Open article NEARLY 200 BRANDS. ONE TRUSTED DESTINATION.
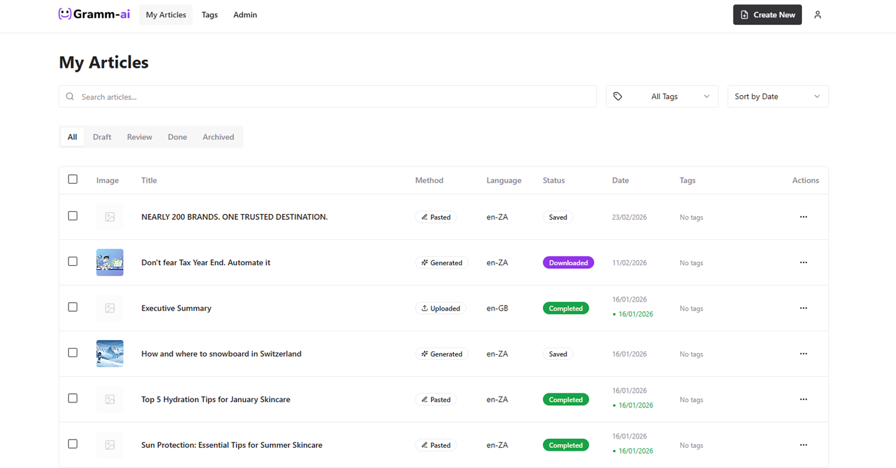Image resolution: width=896 pixels, height=468 pixels. click(x=234, y=217)
